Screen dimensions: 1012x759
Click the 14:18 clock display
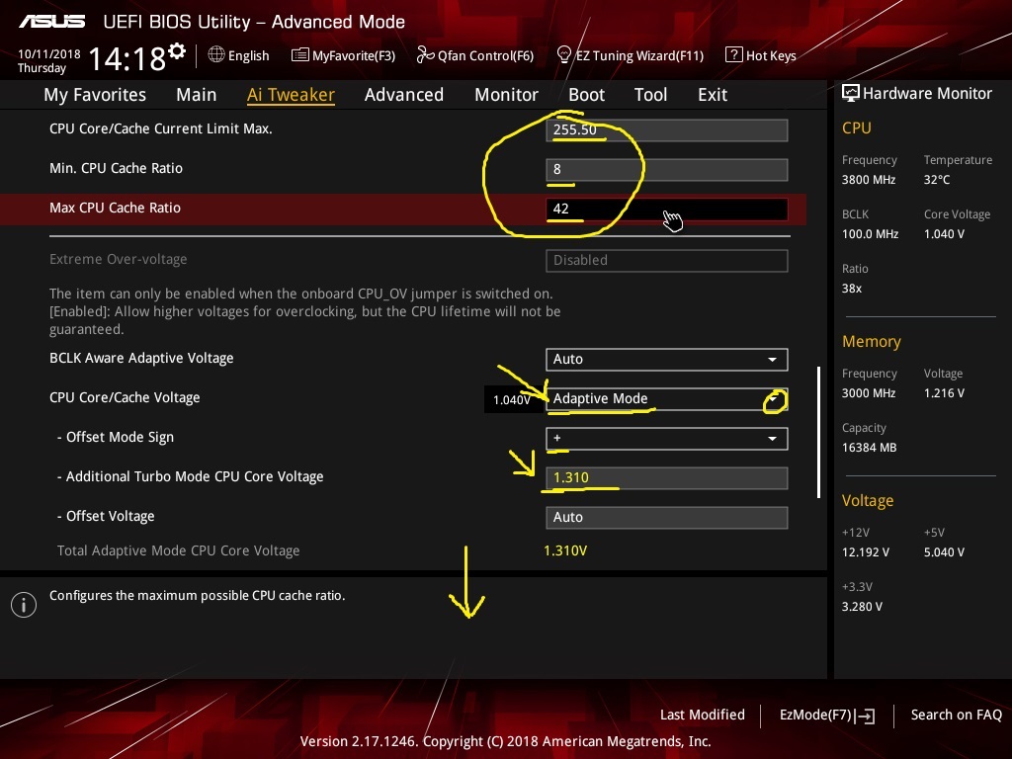pyautogui.click(x=127, y=59)
